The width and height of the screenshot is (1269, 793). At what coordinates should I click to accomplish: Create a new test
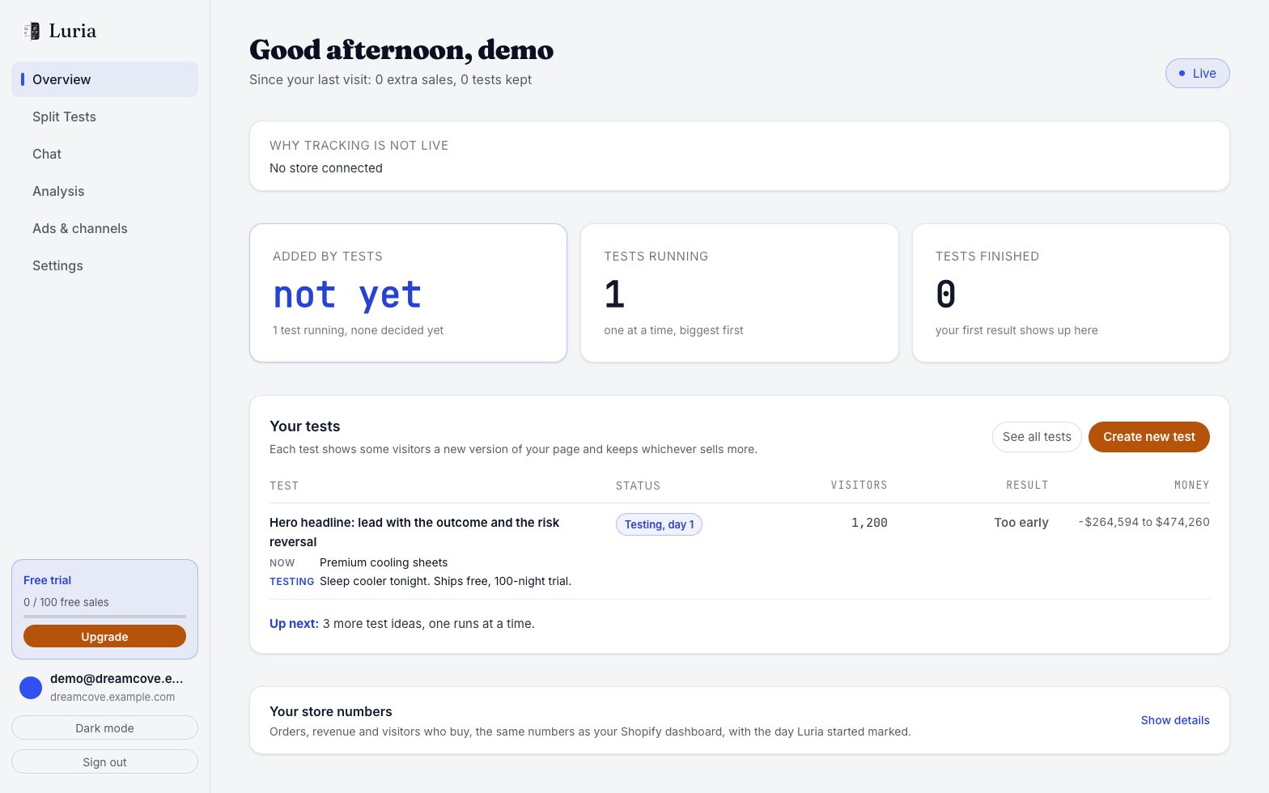point(1149,437)
